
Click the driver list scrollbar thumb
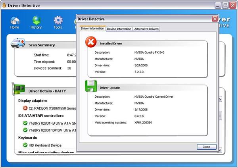click(221, 116)
